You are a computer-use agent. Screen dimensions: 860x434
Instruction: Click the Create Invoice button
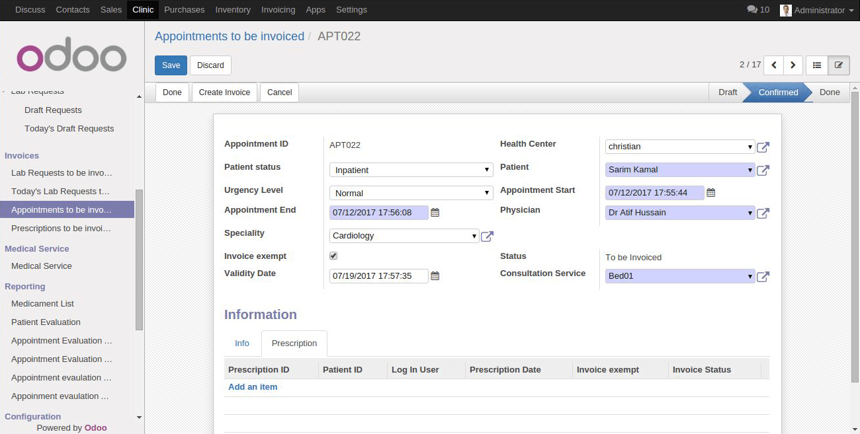click(224, 92)
